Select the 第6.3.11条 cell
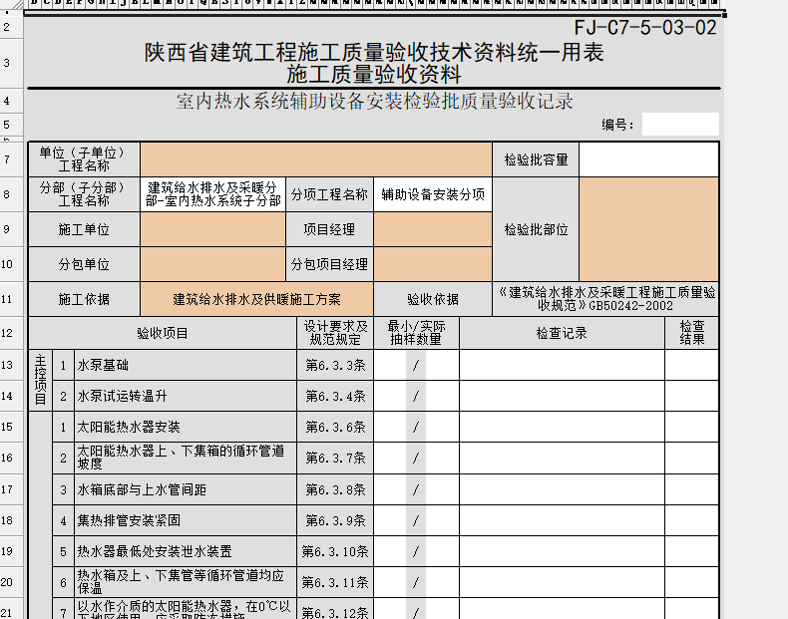The width and height of the screenshot is (788, 619). tap(335, 583)
